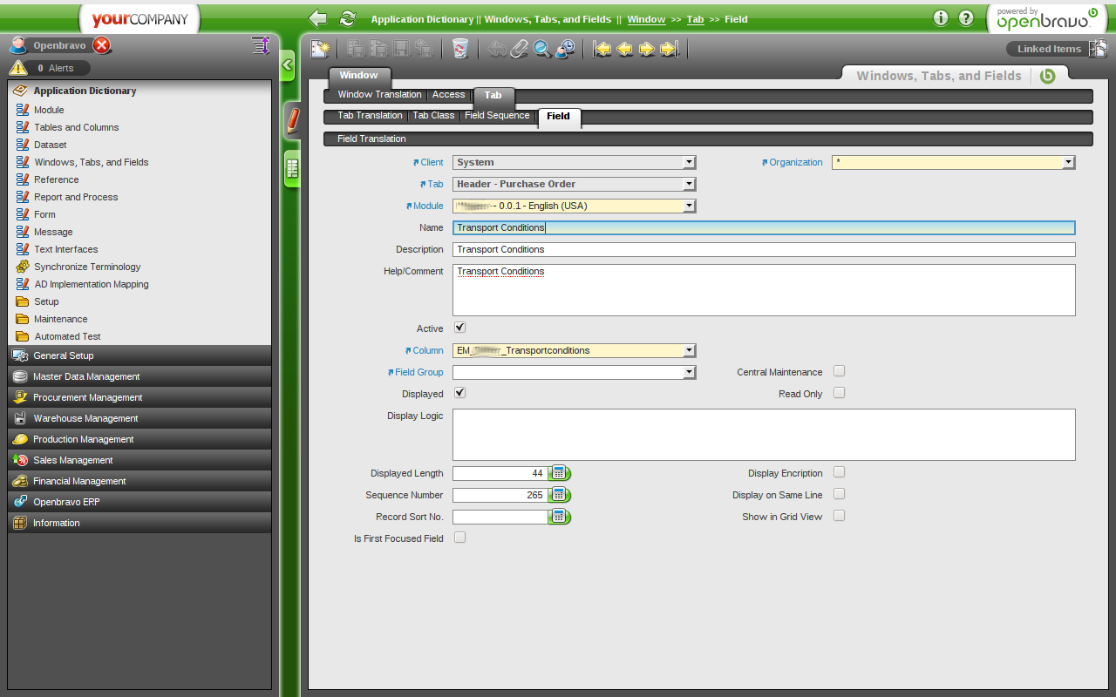Open the Window Translation tab
This screenshot has height=697, width=1116.
tap(379, 95)
